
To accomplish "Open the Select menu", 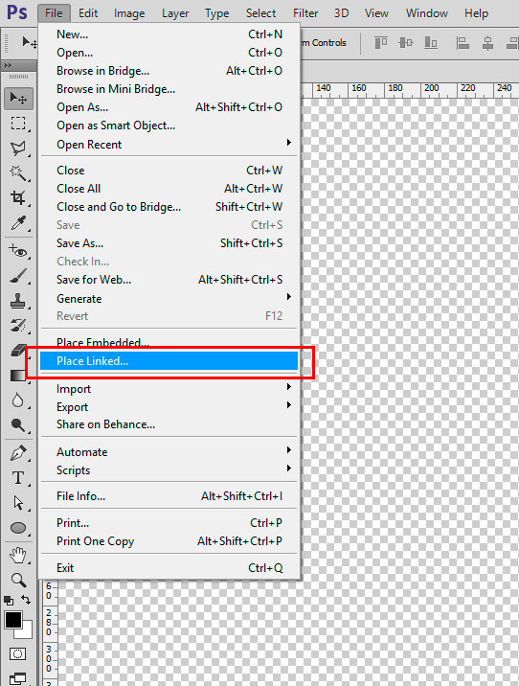I will click(260, 13).
